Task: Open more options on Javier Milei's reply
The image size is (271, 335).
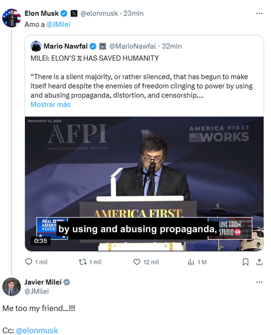Action: [259, 282]
